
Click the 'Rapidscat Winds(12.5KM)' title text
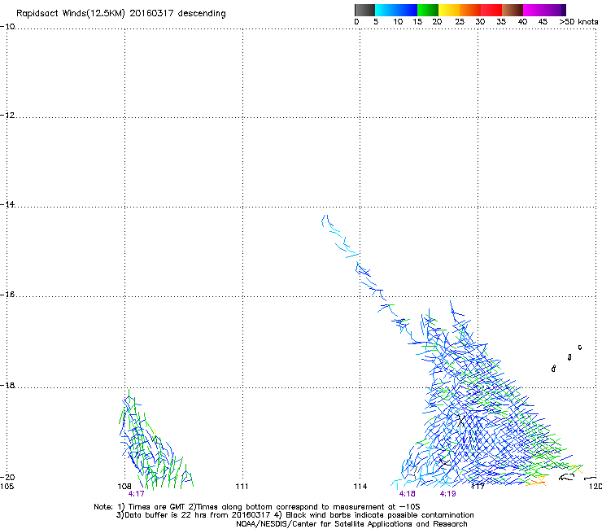pos(71,14)
